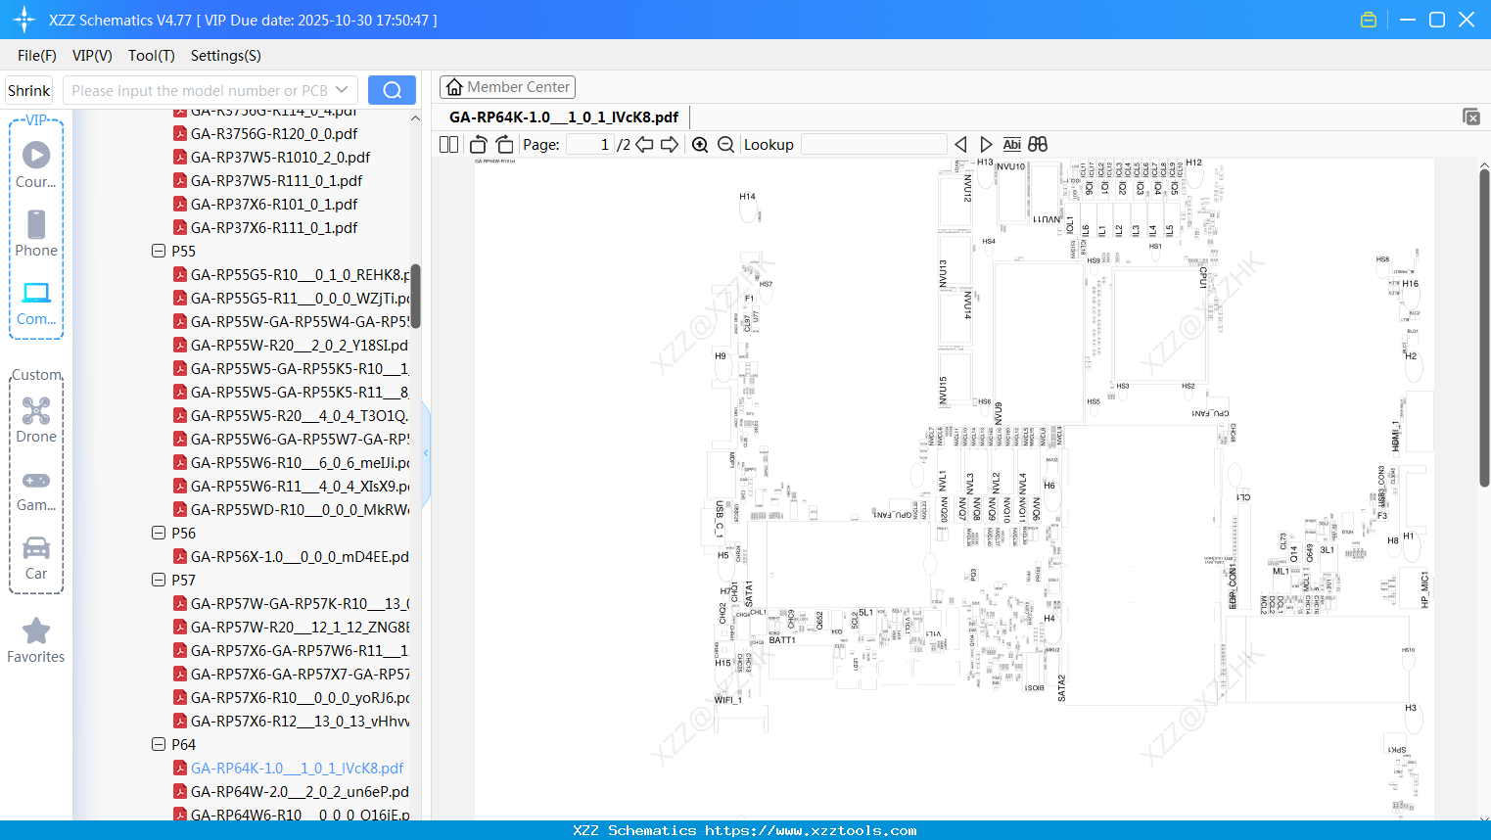Open GA-RP37W5-R111_0_1.pdf
This screenshot has height=840, width=1491.
point(276,180)
